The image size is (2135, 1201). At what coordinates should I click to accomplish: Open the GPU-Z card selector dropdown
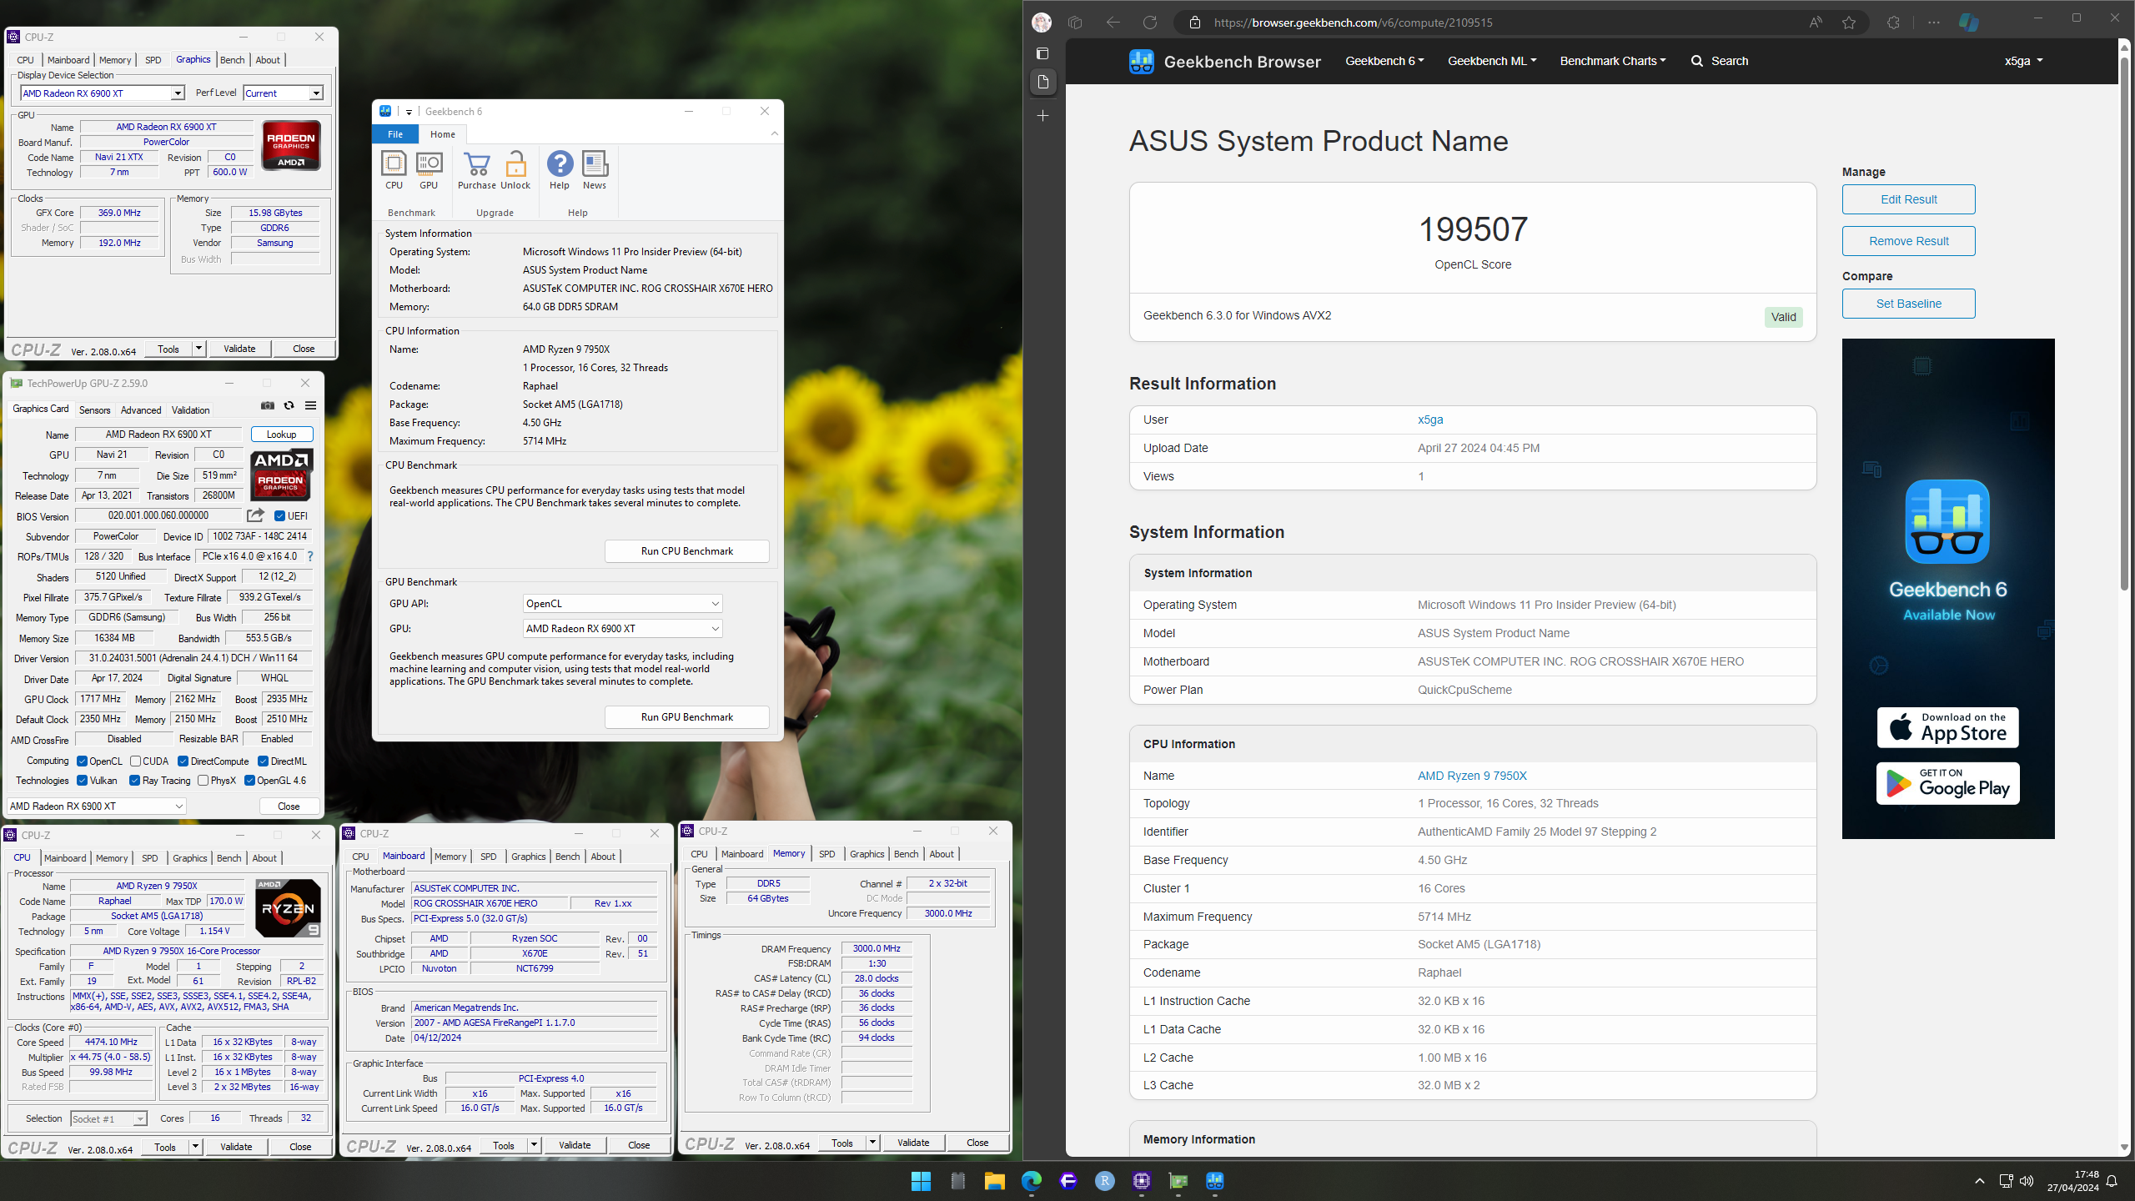[x=96, y=807]
